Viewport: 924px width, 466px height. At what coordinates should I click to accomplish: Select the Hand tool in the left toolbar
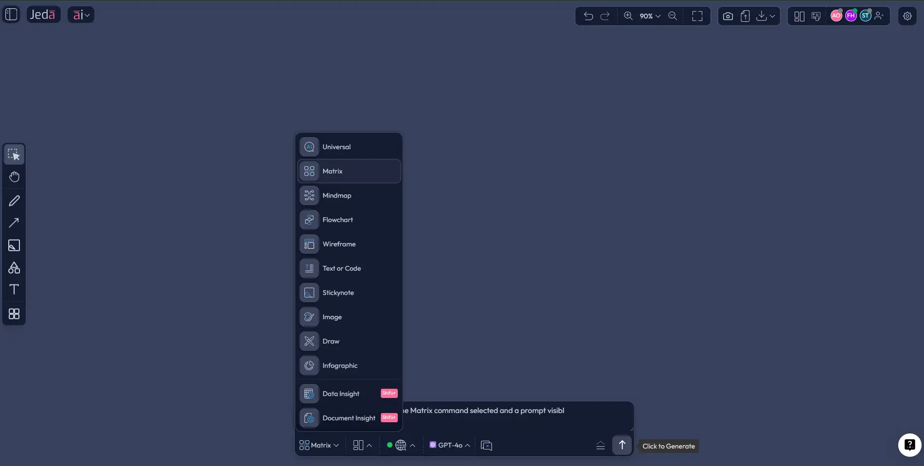14,176
